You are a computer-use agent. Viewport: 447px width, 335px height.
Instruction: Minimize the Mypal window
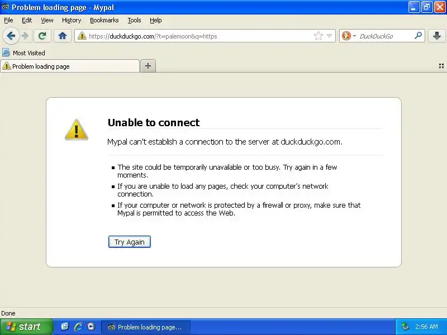(x=413, y=7)
